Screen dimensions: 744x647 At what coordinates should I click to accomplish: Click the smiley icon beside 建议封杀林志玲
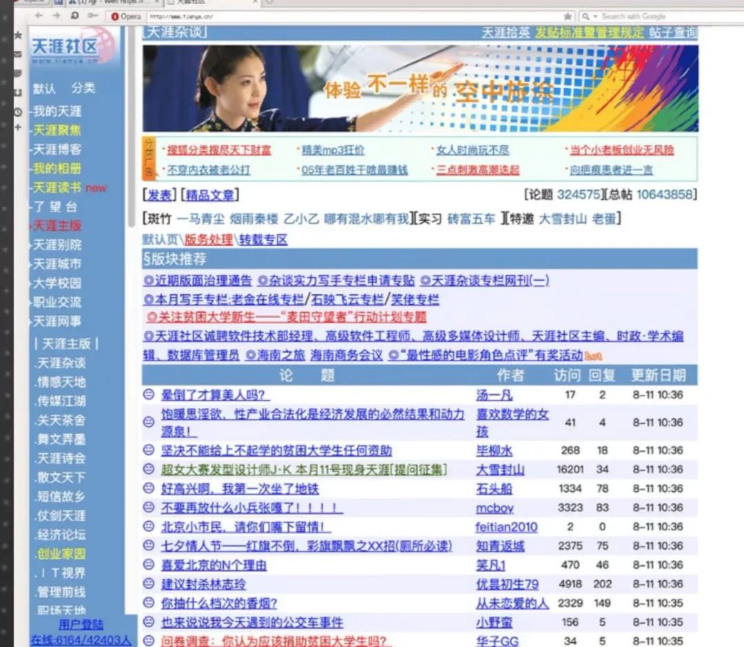point(149,584)
